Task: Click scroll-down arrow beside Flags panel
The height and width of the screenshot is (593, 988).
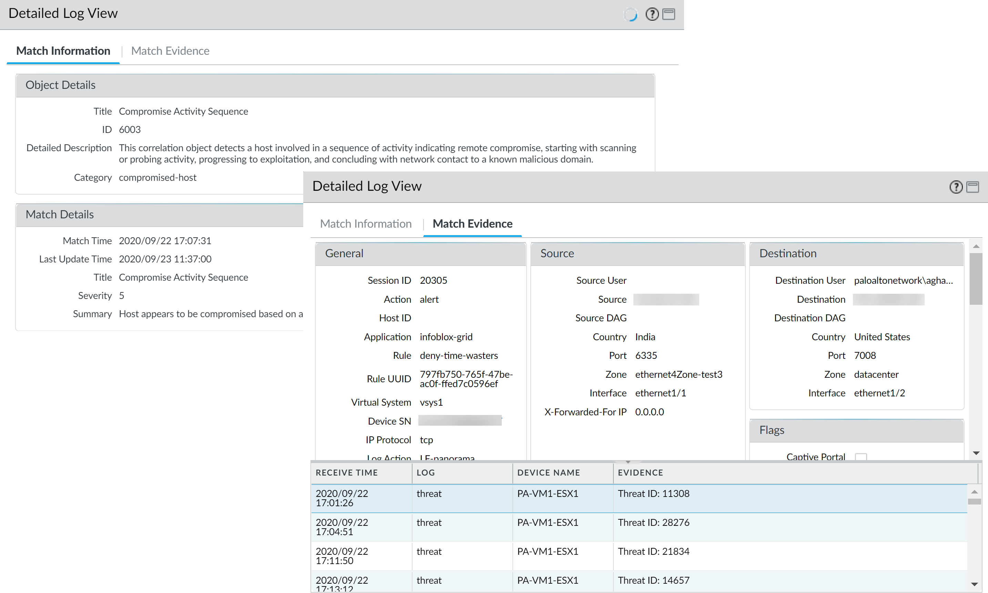Action: click(x=976, y=453)
